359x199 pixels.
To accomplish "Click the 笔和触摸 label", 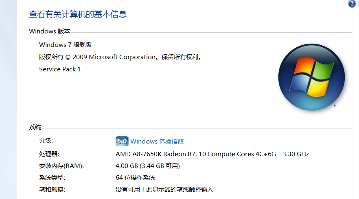I will (52, 190).
